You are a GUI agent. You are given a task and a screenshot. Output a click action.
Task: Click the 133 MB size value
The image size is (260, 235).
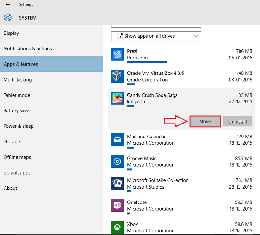coord(244,95)
